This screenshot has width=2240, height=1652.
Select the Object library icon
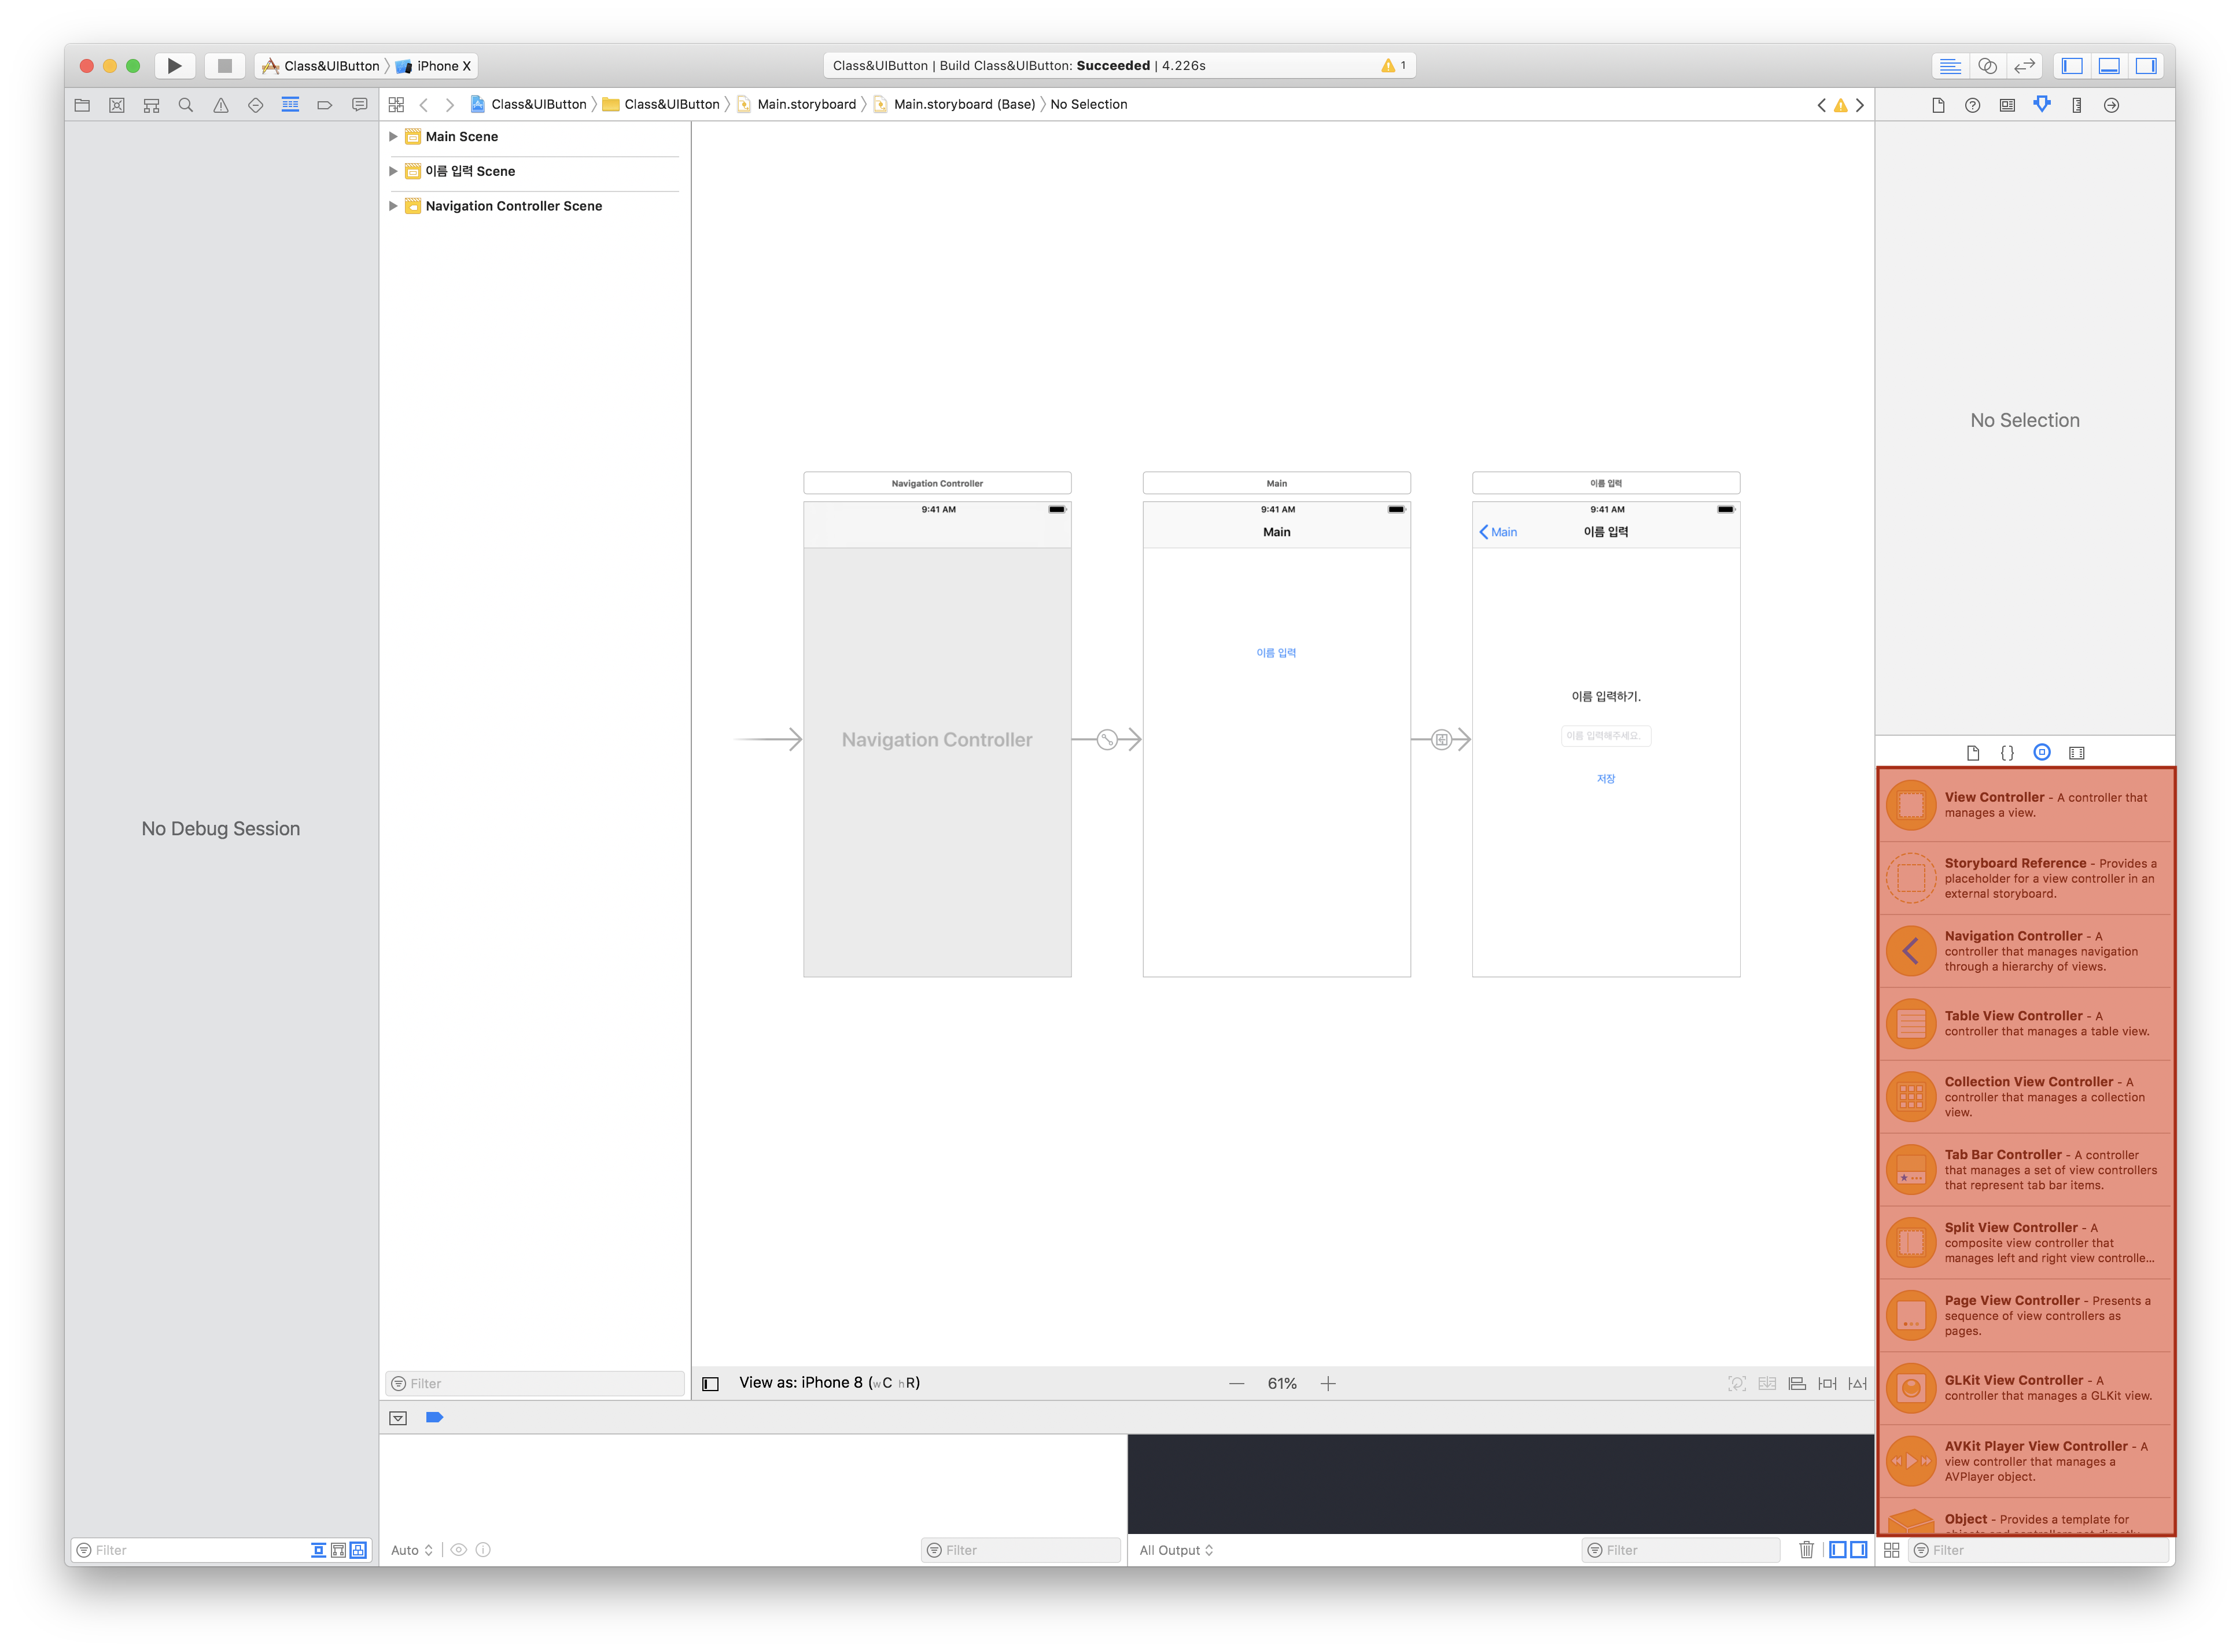pos(2042,753)
